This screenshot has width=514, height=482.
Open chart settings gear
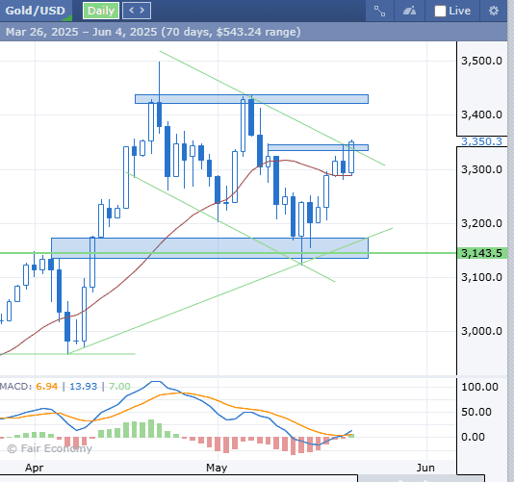[494, 11]
